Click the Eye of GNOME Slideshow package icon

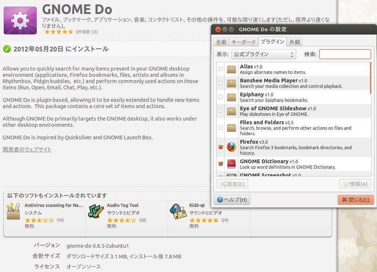tap(231, 111)
